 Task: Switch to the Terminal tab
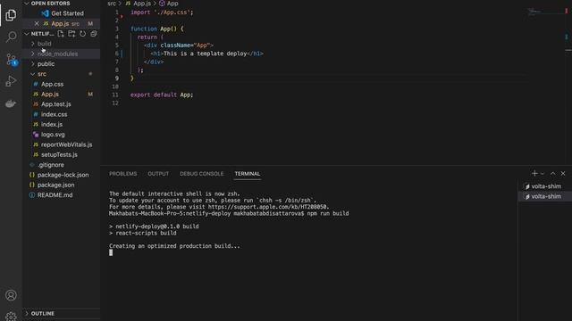[x=248, y=174]
